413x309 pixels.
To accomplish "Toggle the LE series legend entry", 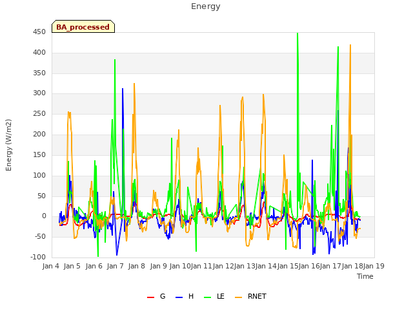I will 214,296.
